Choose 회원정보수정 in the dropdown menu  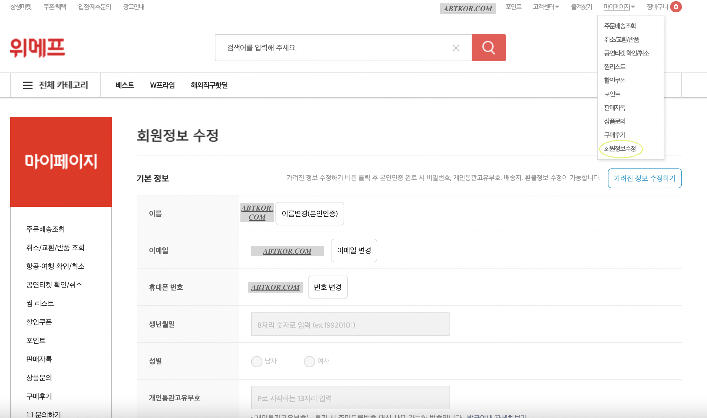click(620, 149)
